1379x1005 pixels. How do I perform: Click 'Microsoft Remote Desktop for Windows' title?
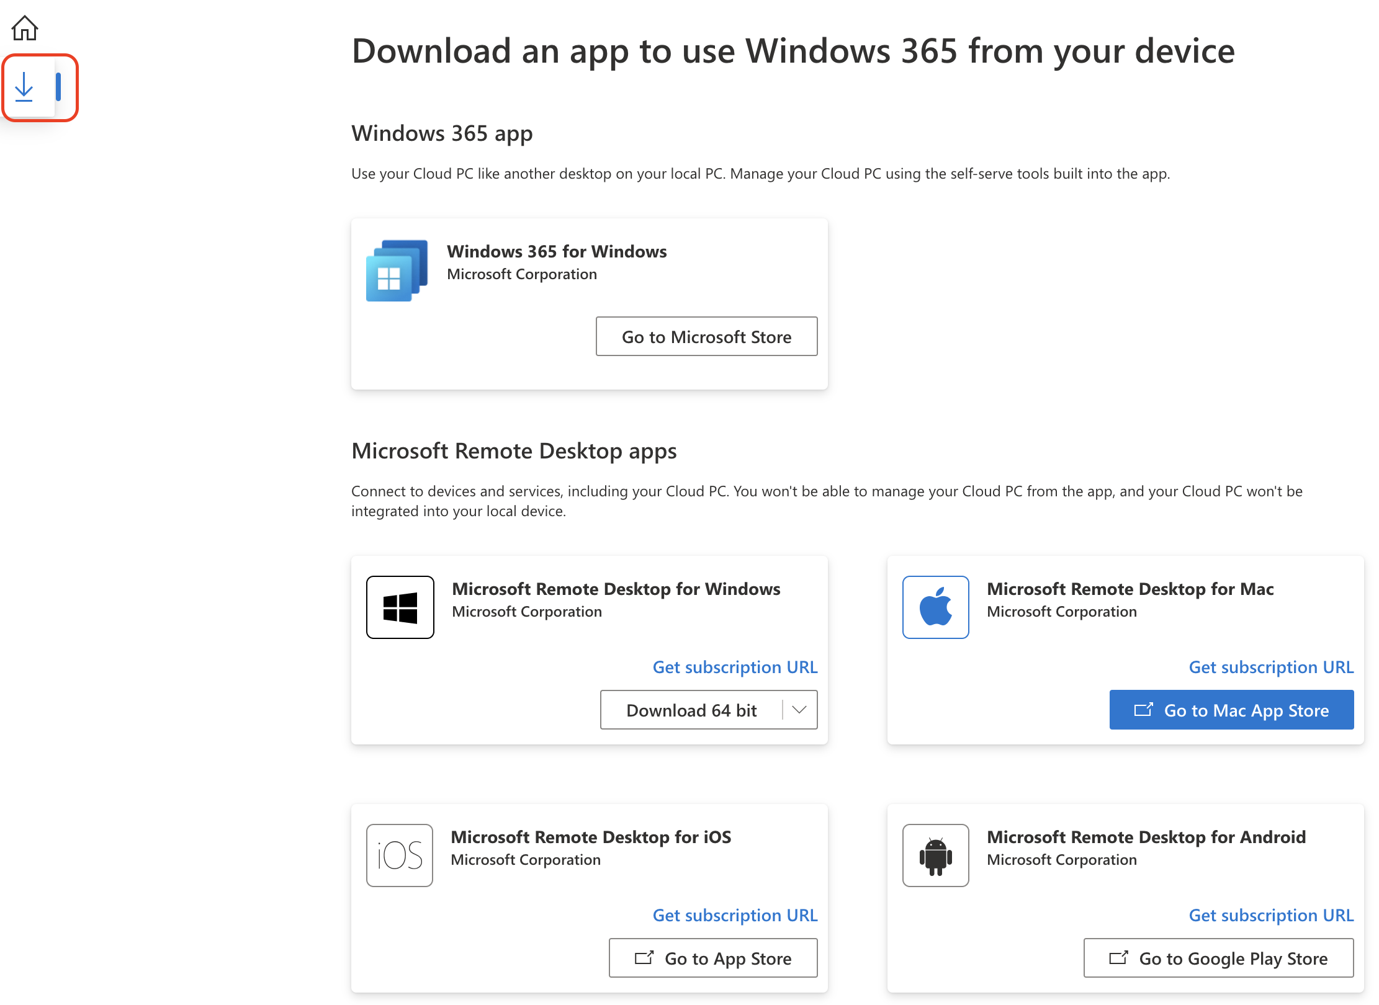616,589
